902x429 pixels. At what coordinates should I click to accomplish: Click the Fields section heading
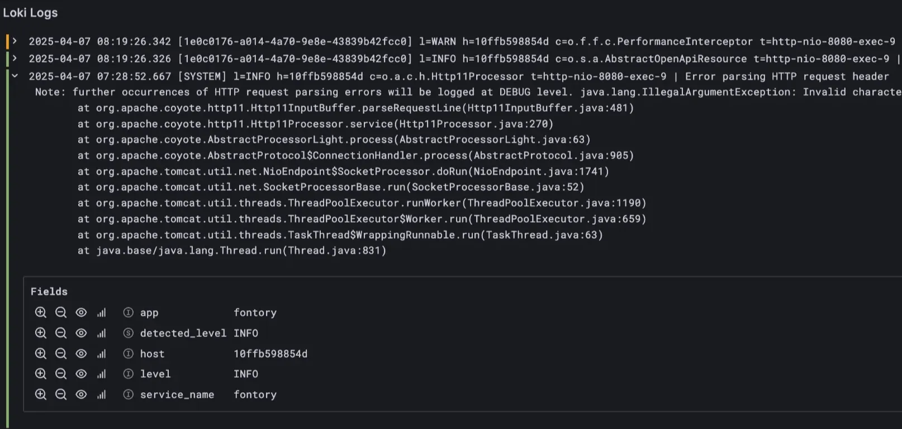click(49, 291)
